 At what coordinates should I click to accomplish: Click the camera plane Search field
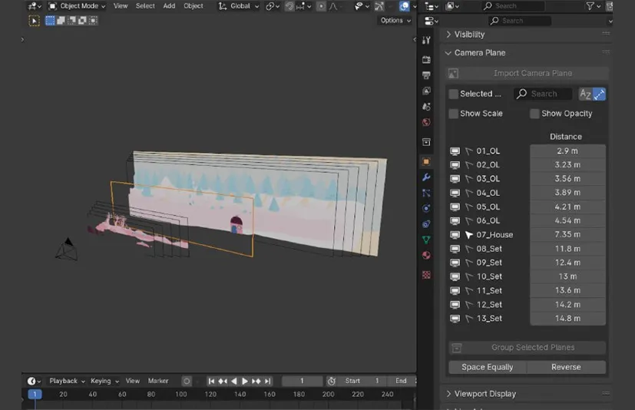click(543, 94)
